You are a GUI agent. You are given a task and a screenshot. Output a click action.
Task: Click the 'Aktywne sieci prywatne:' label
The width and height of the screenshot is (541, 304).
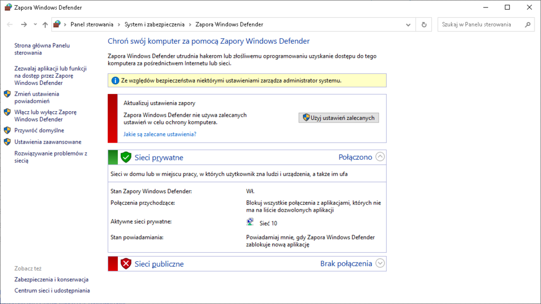coord(141,222)
